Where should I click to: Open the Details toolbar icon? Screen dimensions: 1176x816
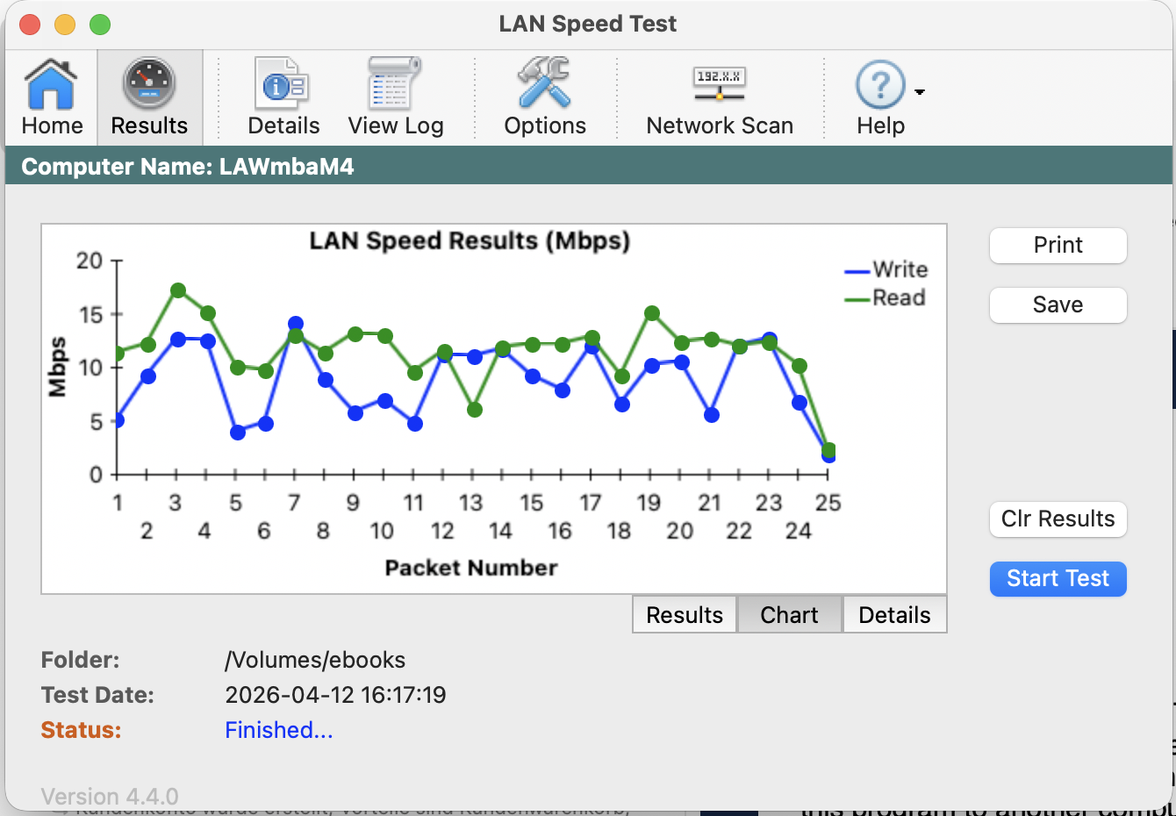(x=283, y=85)
